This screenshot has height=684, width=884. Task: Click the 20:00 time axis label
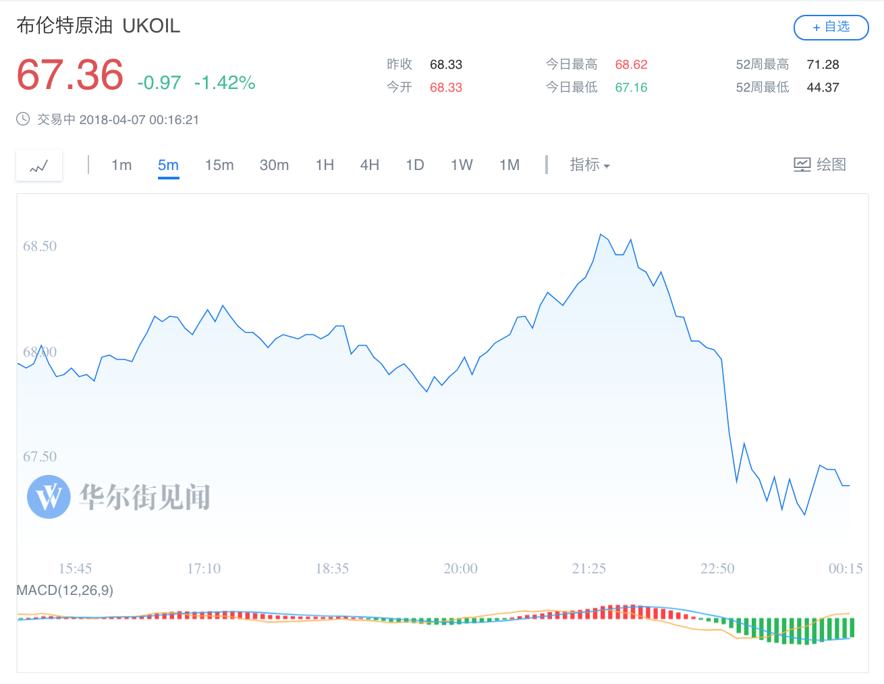coord(460,569)
